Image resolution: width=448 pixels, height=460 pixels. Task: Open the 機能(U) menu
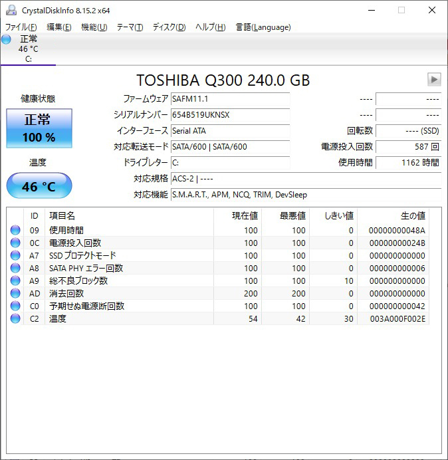(x=94, y=27)
